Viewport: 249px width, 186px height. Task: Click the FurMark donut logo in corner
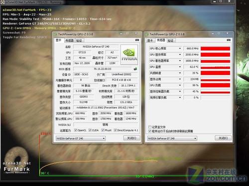[16, 156]
